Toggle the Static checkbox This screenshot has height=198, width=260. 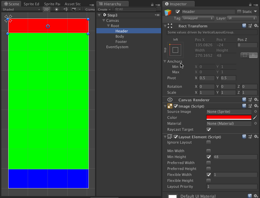click(x=239, y=12)
